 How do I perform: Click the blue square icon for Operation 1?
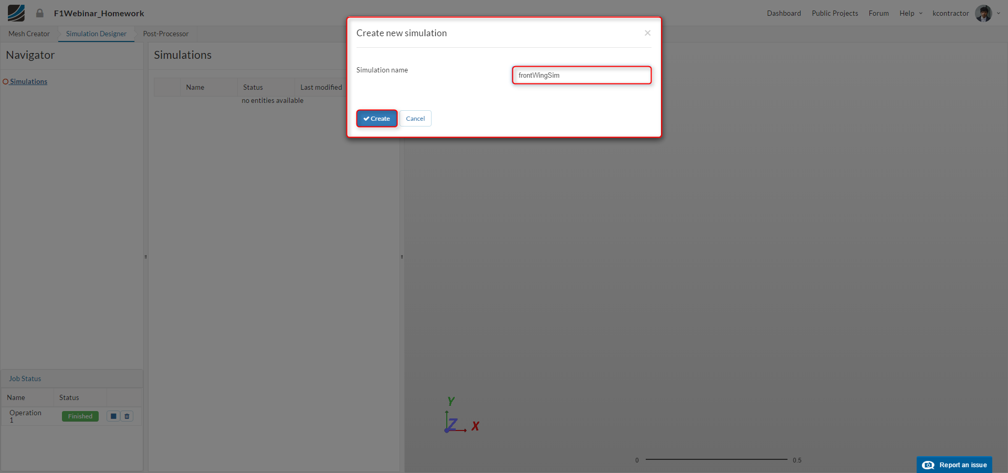click(113, 416)
